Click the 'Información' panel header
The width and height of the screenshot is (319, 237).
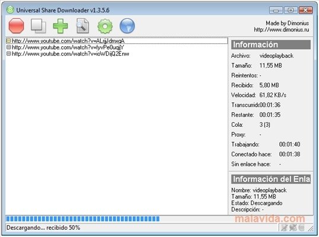point(271,44)
